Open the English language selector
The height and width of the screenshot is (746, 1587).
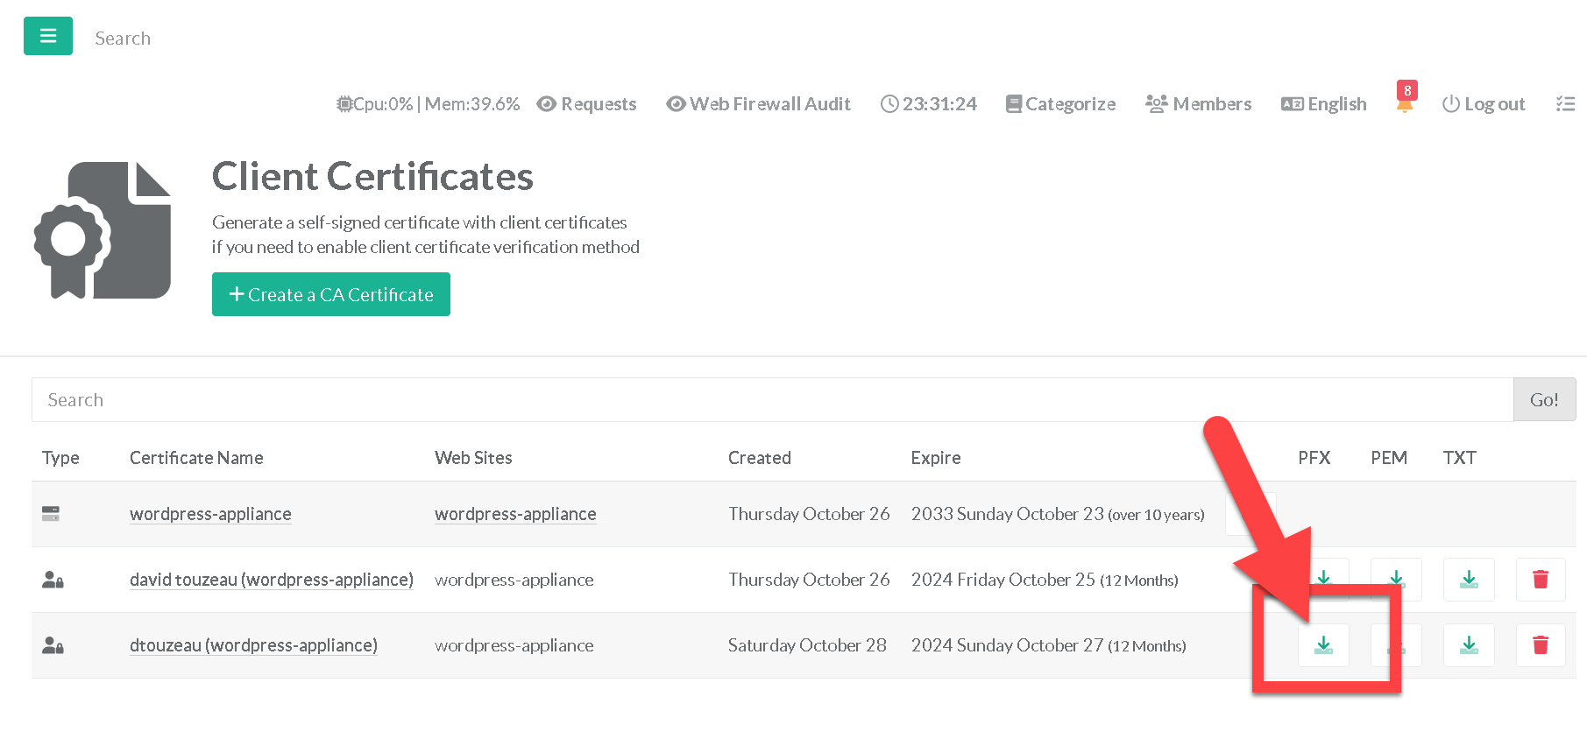tap(1323, 104)
